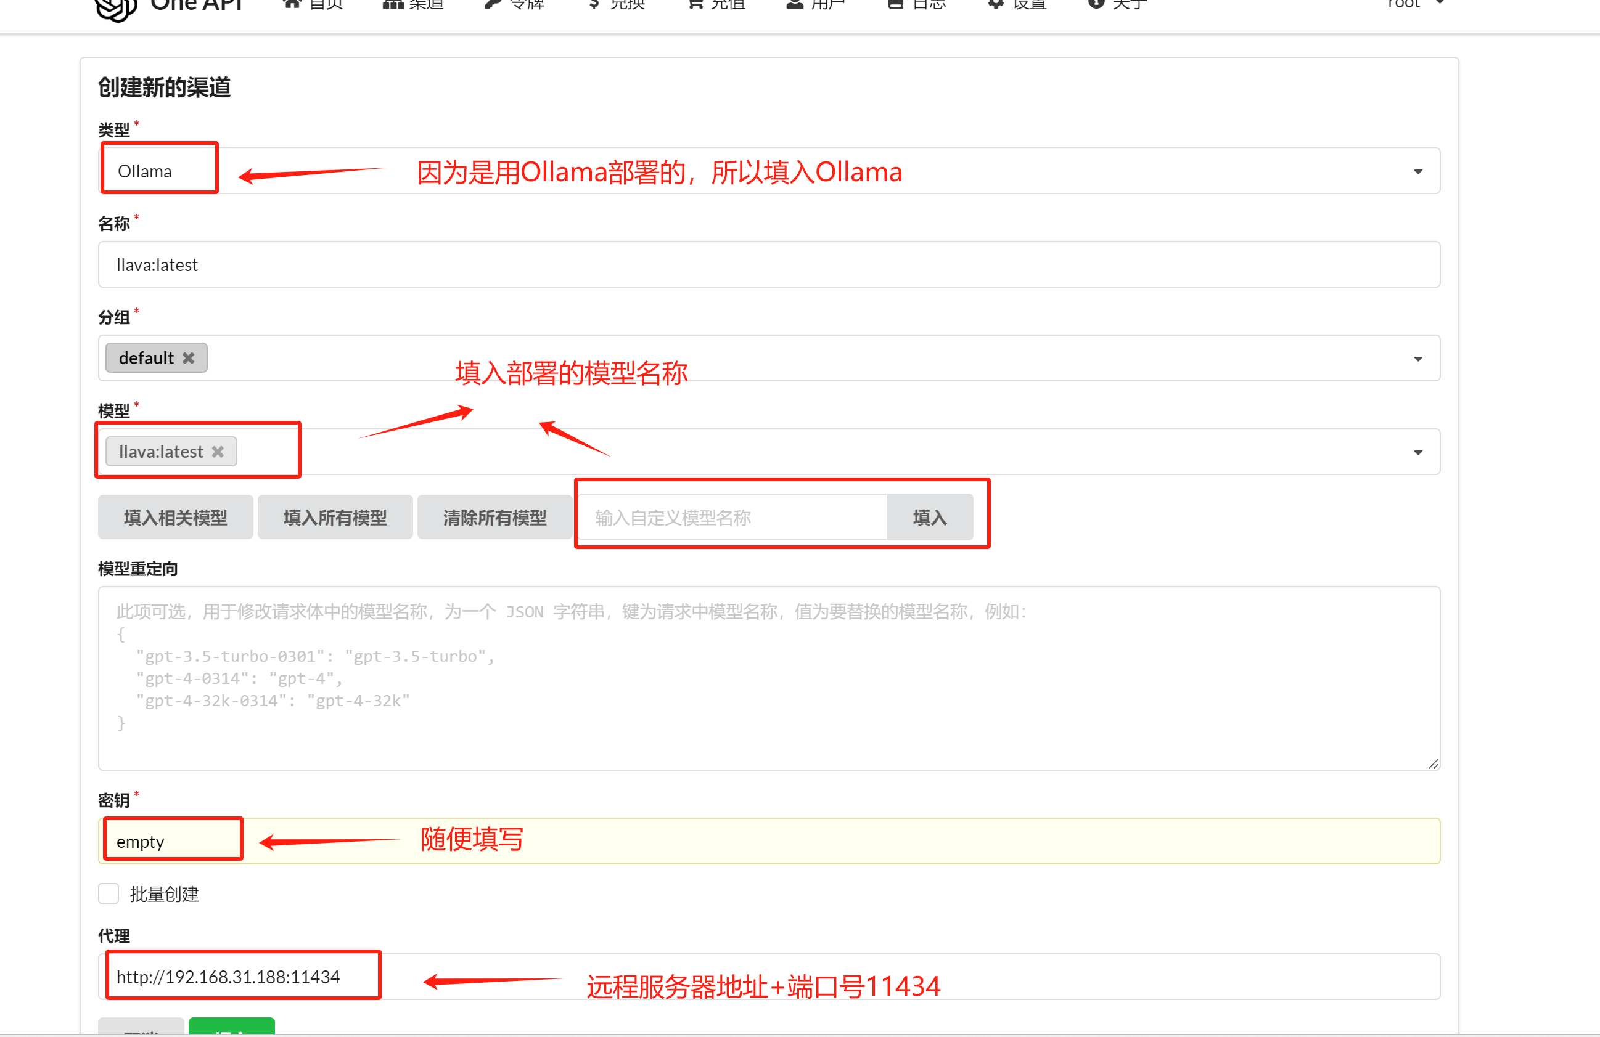
Task: Click the 清除所有模型 button
Action: point(494,517)
